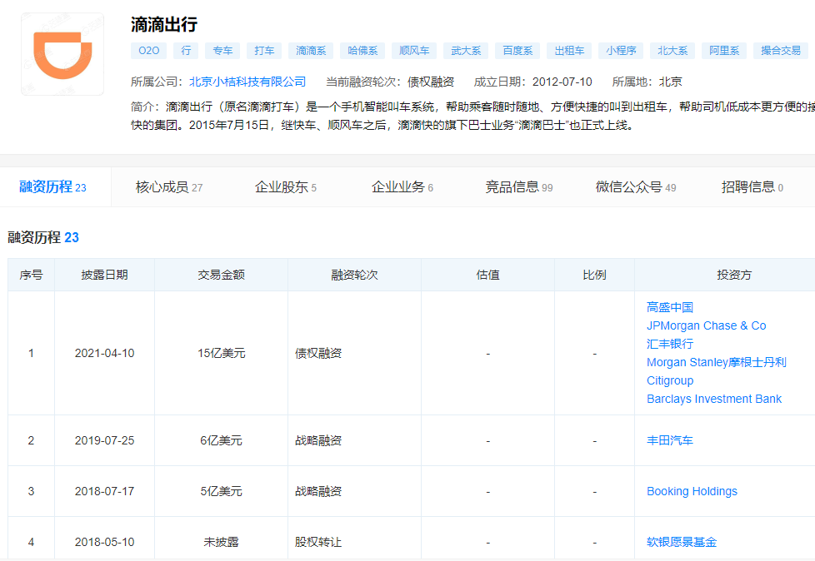
Task: Open 北京小桔科技有限公司 company link
Action: (247, 82)
